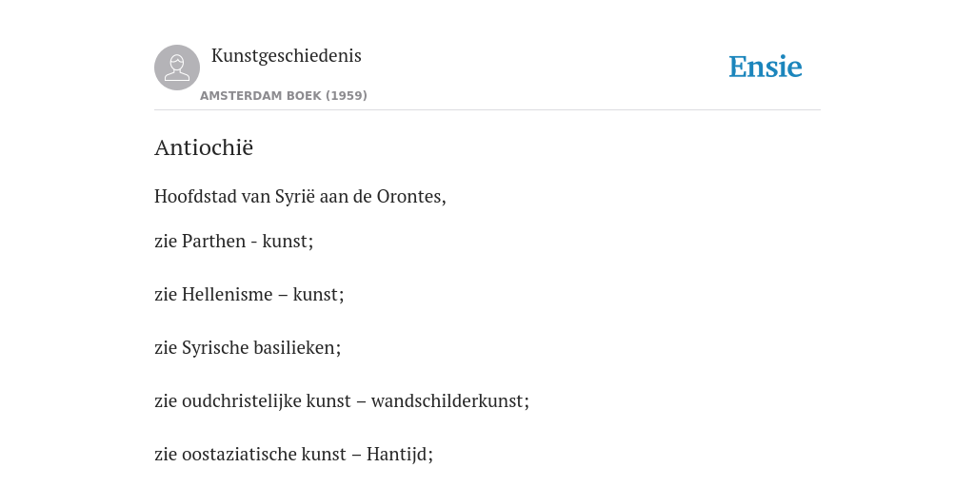975x487 pixels.
Task: Click the line zie Syrische basilieken
Action: (248, 348)
